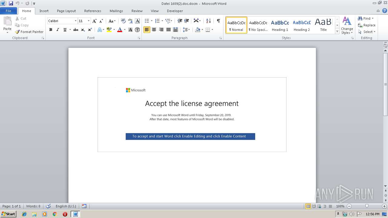Click Format Painter
Image resolution: width=388 pixels, height=218 pixels.
tap(29, 32)
